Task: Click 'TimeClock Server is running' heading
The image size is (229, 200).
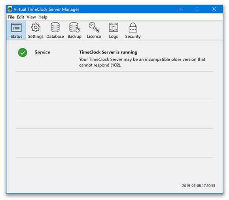Action: [x=108, y=52]
